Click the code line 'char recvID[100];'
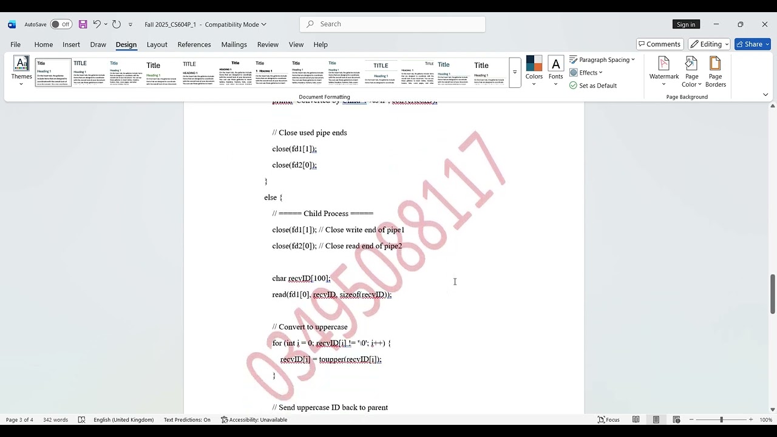Screen dimensions: 777x437 pyautogui.click(x=301, y=278)
